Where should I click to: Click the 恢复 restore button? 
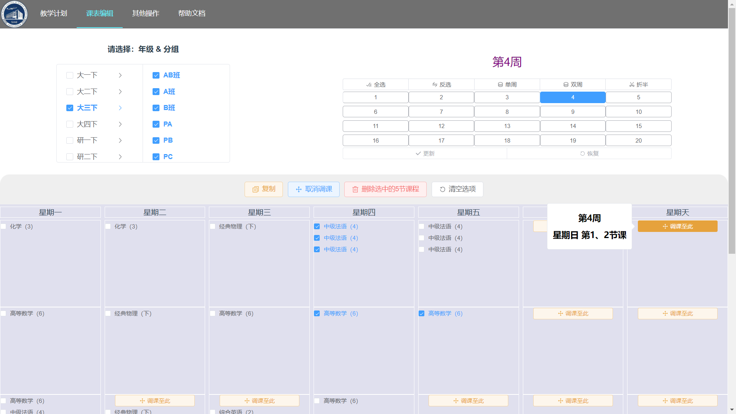(x=589, y=154)
